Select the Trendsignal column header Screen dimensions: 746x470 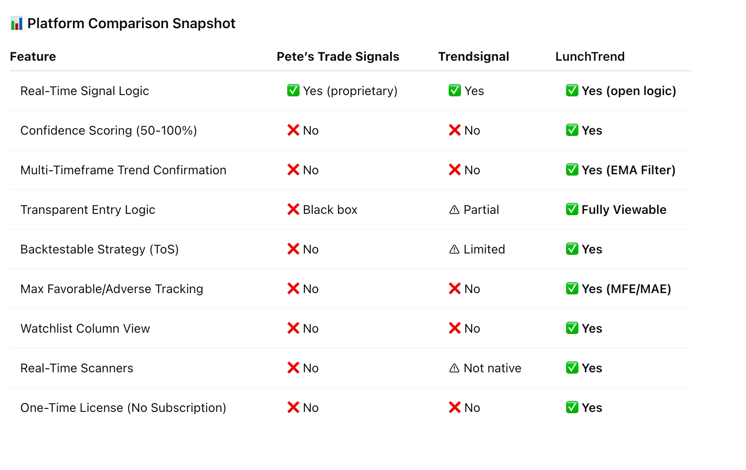tap(474, 56)
